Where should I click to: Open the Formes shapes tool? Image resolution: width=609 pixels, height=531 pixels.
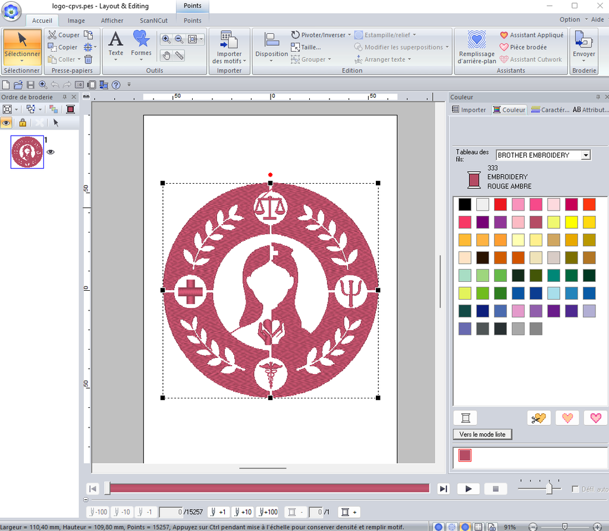pos(142,44)
